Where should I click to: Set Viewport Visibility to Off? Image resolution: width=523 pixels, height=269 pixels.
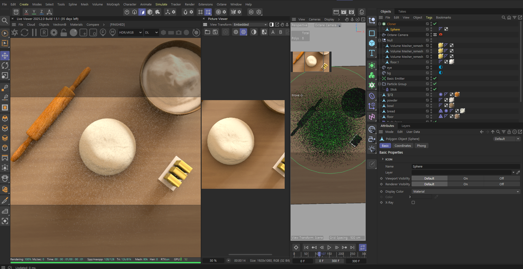click(x=501, y=178)
